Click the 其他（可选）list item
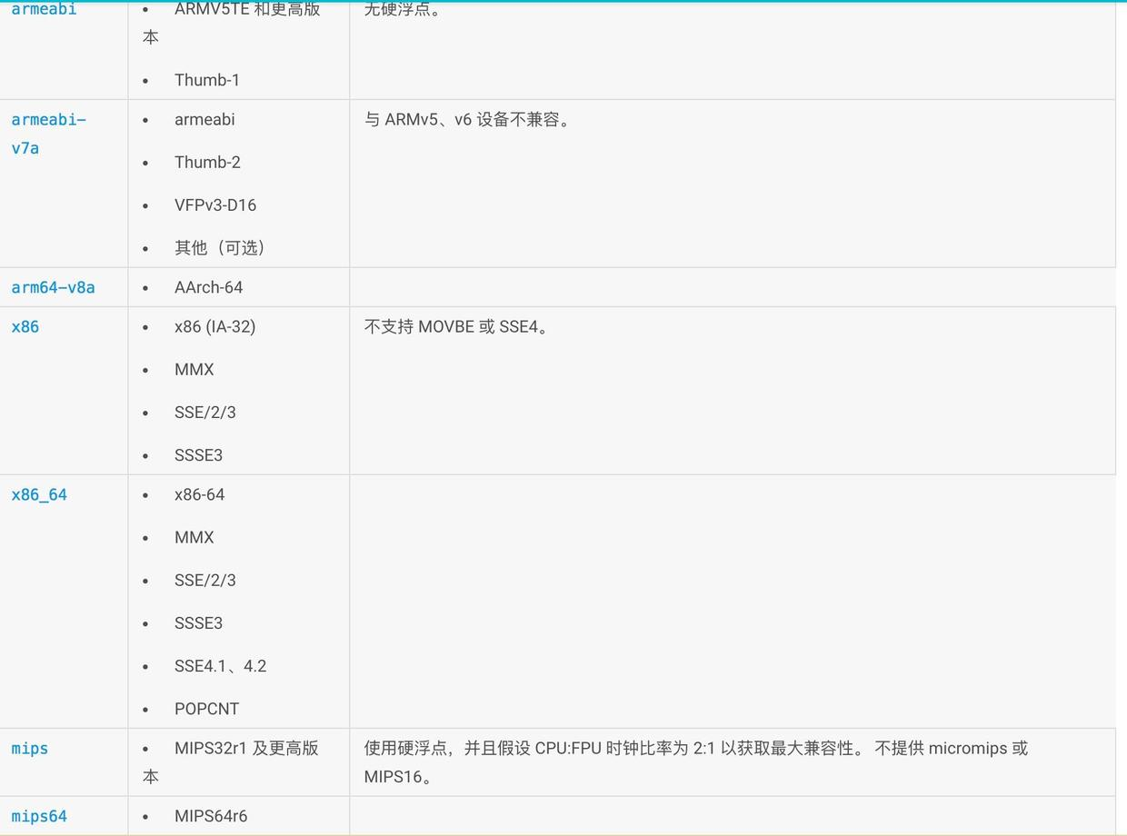The width and height of the screenshot is (1127, 836). (219, 247)
